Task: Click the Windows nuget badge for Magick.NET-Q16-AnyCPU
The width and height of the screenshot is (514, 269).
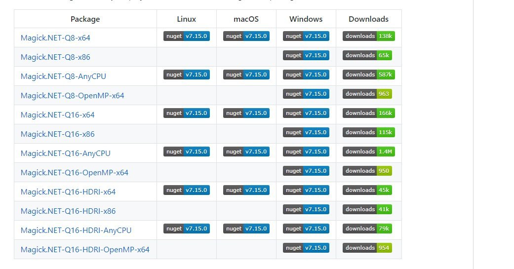Action: click(x=306, y=152)
